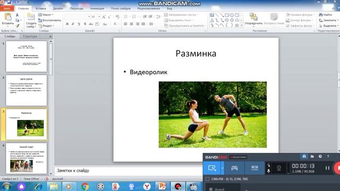Viewport: 340px width, 191px height.
Task: Click the Найти (Find) button
Action: click(326, 15)
